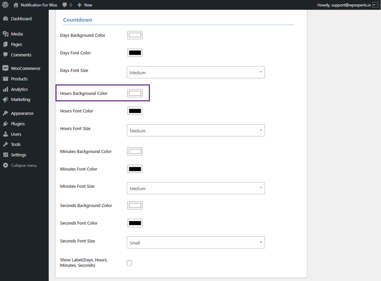The image size is (381, 281).
Task: Open the Marketing menu label
Action: pyautogui.click(x=20, y=99)
